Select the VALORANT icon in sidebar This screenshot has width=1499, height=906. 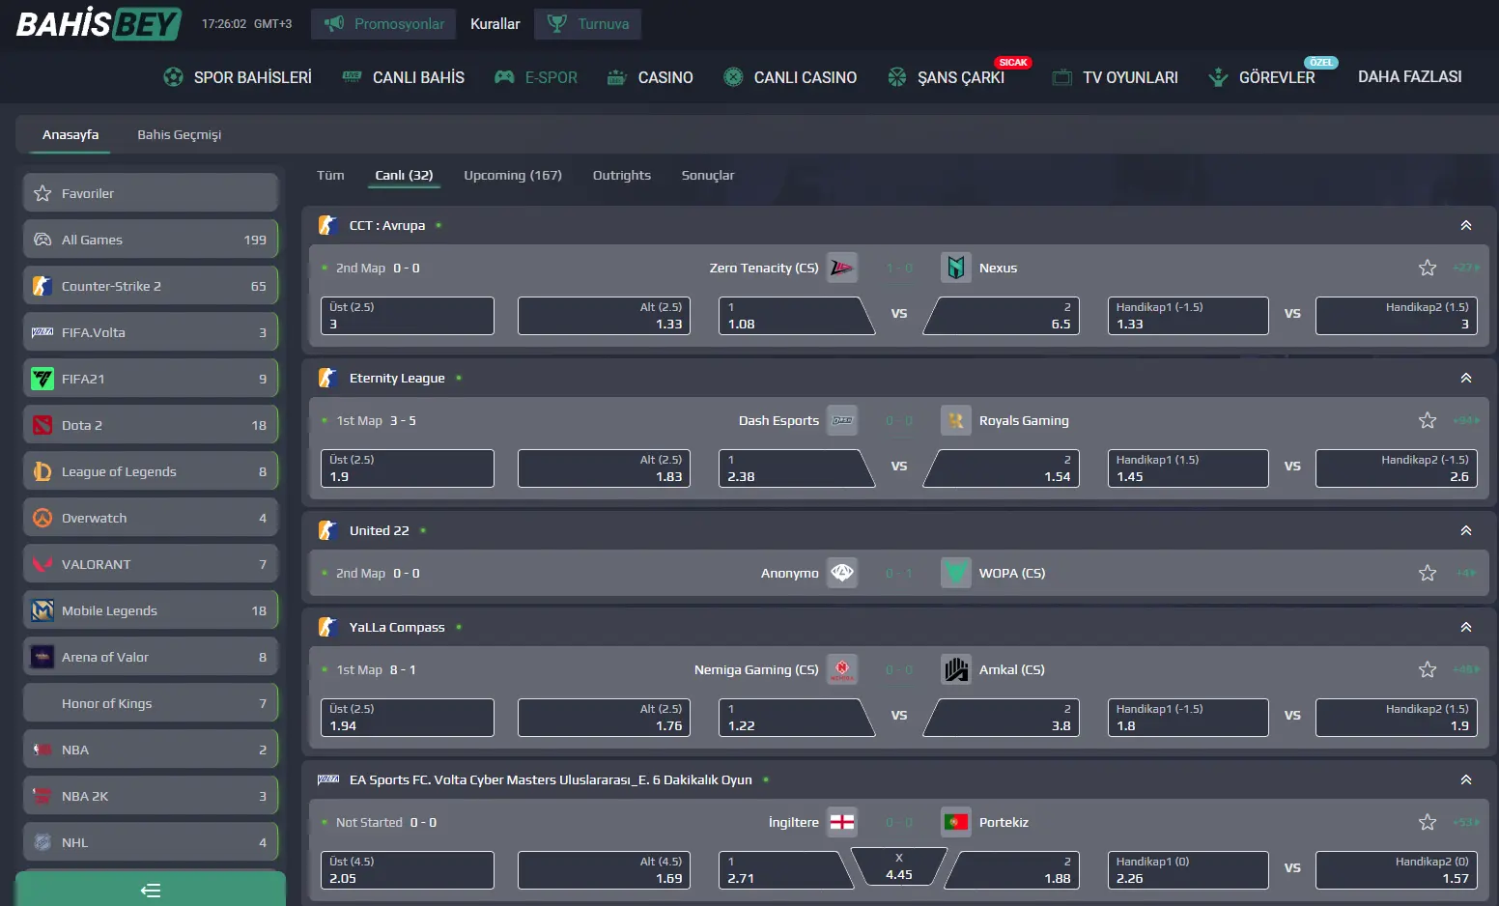point(42,564)
